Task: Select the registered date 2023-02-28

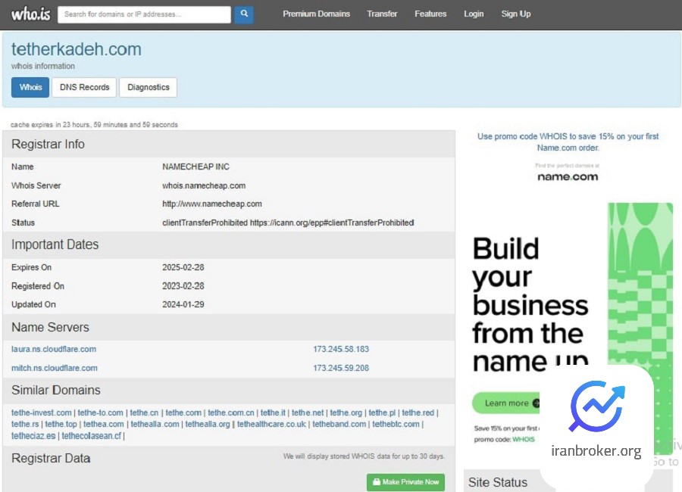Action: (x=183, y=286)
